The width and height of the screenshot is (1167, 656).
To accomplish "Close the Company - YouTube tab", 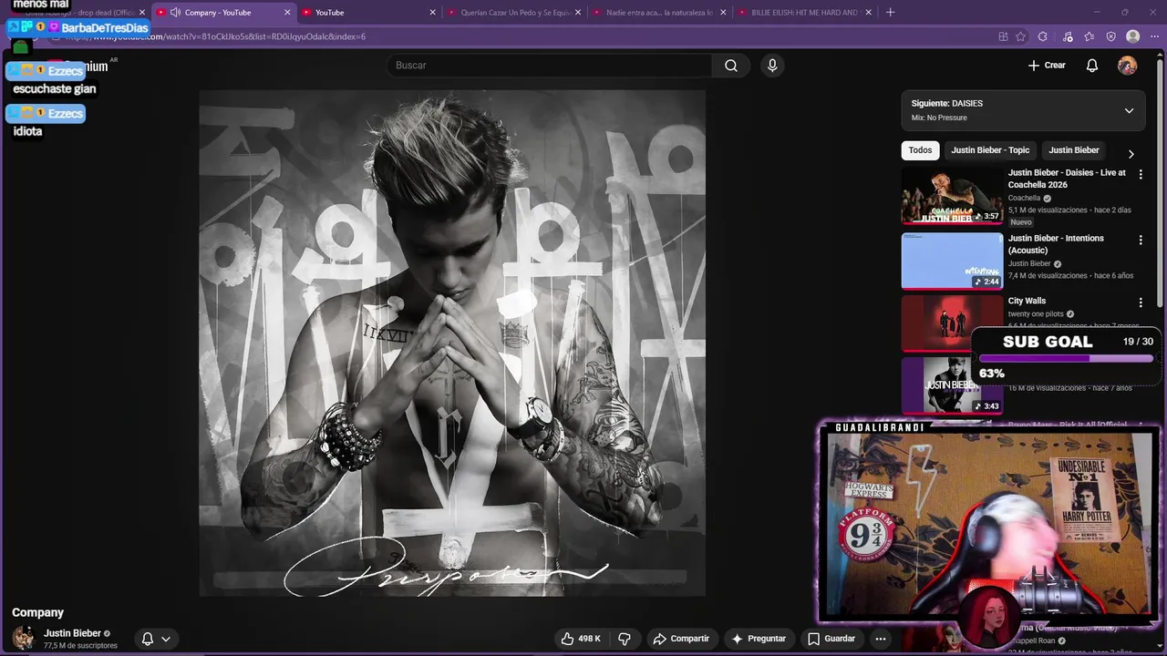I will (287, 13).
